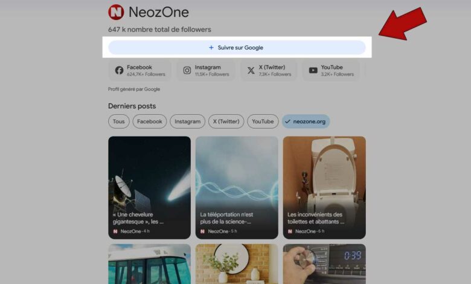471x284 pixels.
Task: Open the comet 'Une chevelure gigantesque' post
Action: pyautogui.click(x=149, y=187)
